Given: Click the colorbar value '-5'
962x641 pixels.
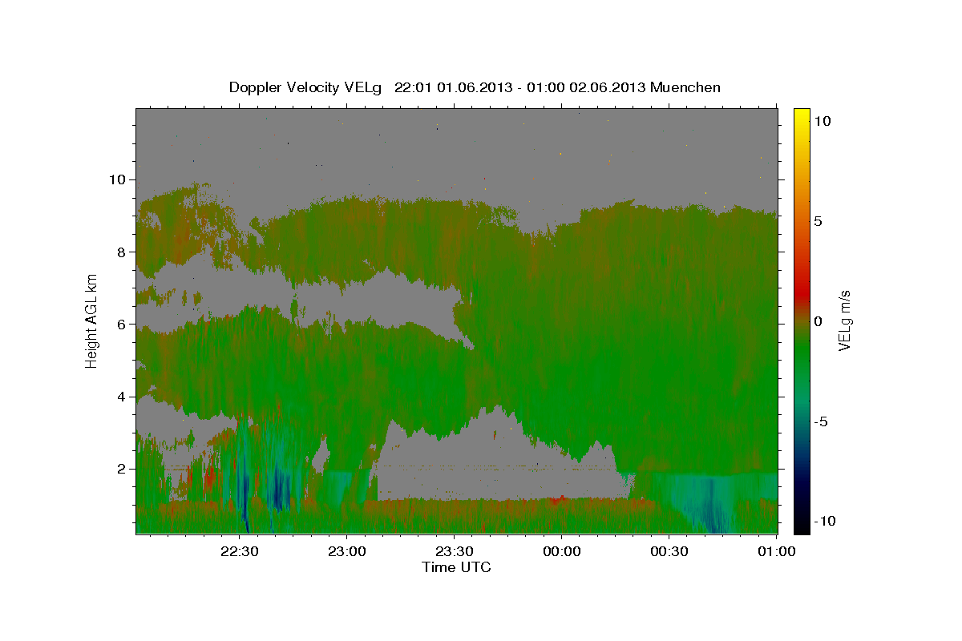Looking at the screenshot, I should 823,421.
